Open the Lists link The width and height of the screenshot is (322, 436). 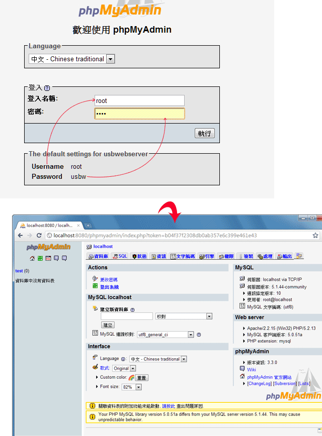tap(304, 384)
